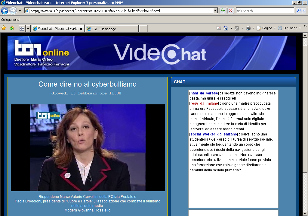Click the red Stop loading icon
The height and width of the screenshot is (216, 308).
tap(231, 11)
